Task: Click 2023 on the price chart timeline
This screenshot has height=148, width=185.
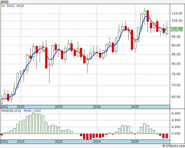Action: coord(59,107)
